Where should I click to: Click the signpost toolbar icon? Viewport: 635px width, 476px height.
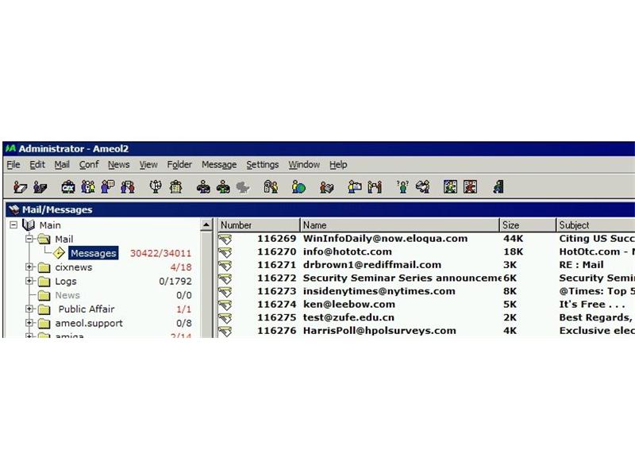(x=156, y=187)
